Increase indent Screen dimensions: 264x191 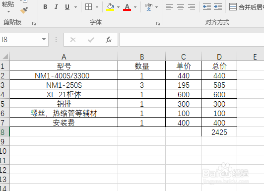point(218,7)
